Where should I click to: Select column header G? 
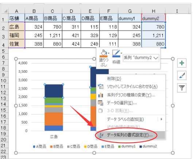130,11
